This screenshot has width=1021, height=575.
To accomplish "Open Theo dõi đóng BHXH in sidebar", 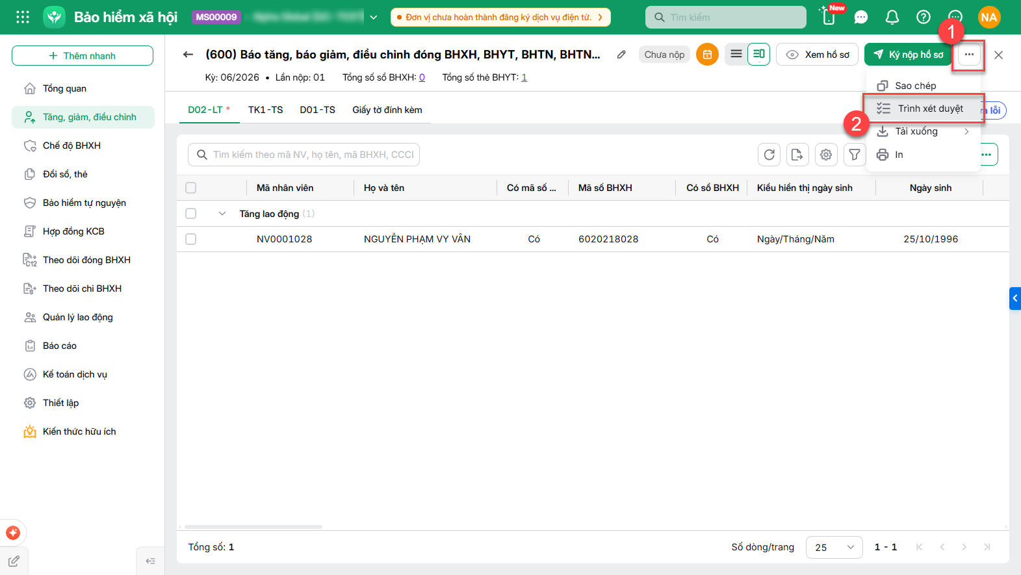I will [83, 260].
